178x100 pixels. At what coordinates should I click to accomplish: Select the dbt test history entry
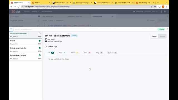pyautogui.click(x=26, y=42)
